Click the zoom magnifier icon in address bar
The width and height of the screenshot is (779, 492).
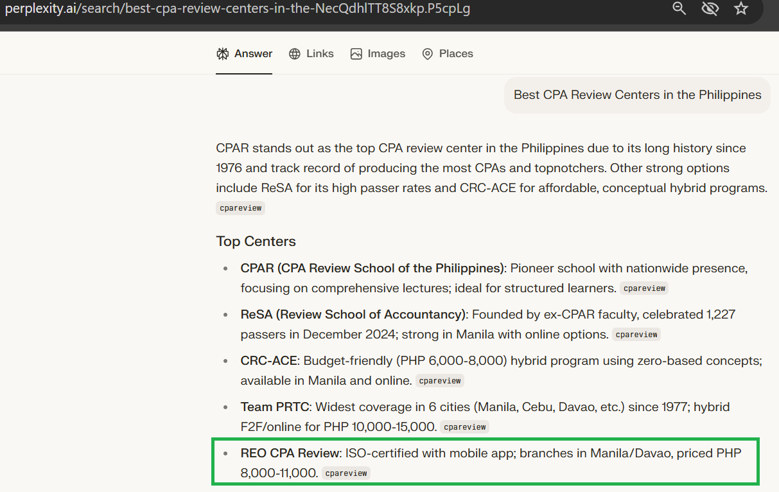pos(679,8)
